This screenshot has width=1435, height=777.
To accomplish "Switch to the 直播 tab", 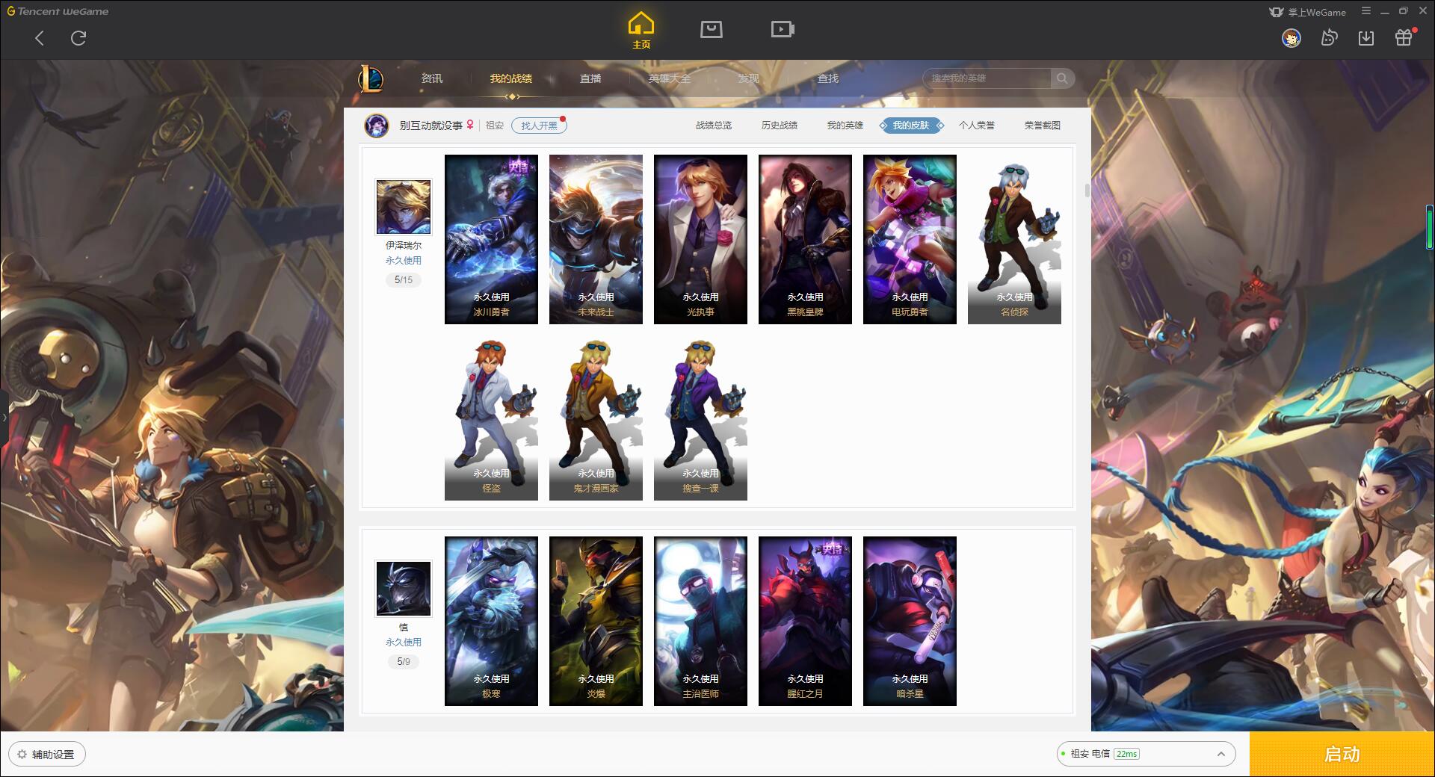I will coord(590,78).
